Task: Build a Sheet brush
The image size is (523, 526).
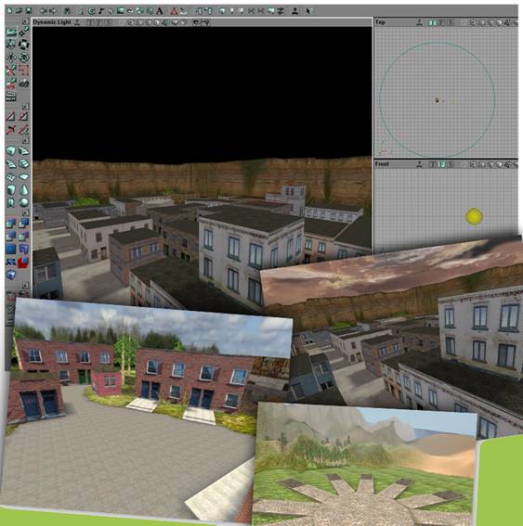Action: (24, 176)
